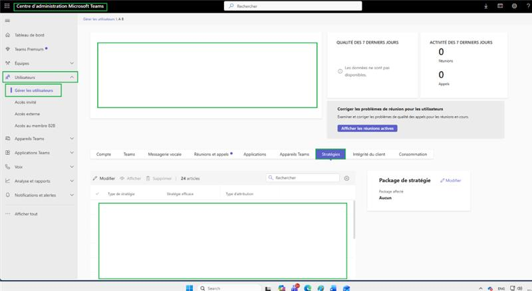Click Centre d'administration Microsoft Teams title
This screenshot has height=291, width=532.
60,6
